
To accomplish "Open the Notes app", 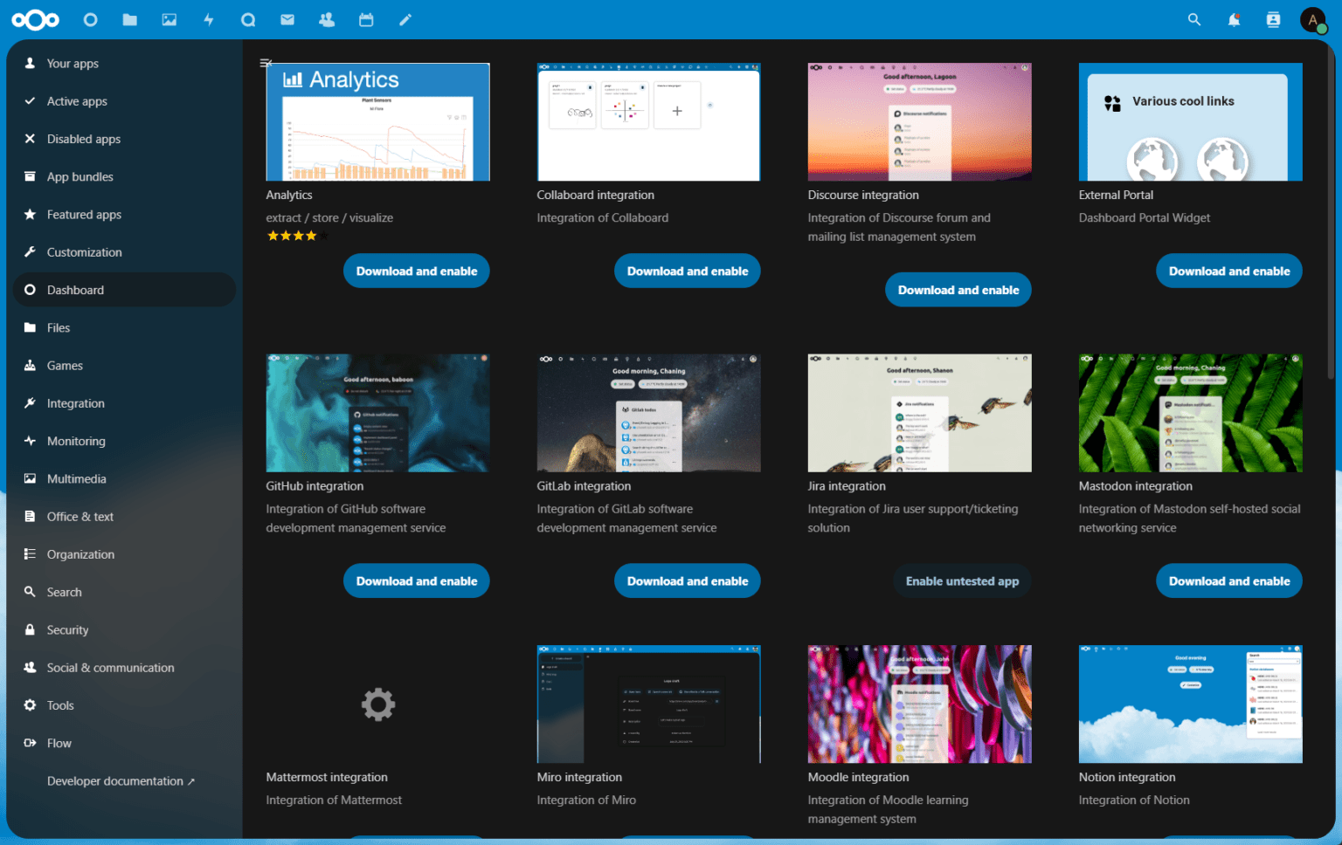I will coord(405,19).
